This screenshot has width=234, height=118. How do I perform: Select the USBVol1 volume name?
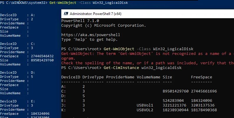pyautogui.click(x=145, y=105)
